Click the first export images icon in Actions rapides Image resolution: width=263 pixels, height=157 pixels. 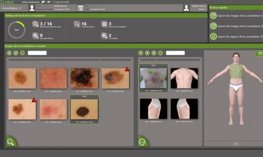213,16
